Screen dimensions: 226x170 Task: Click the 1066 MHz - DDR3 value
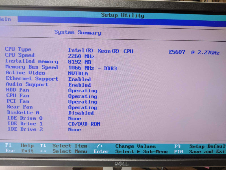click(92, 68)
